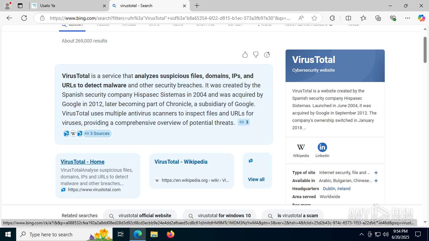Open the VirusTotal - Wikipedia result
The width and height of the screenshot is (429, 241).
click(181, 162)
